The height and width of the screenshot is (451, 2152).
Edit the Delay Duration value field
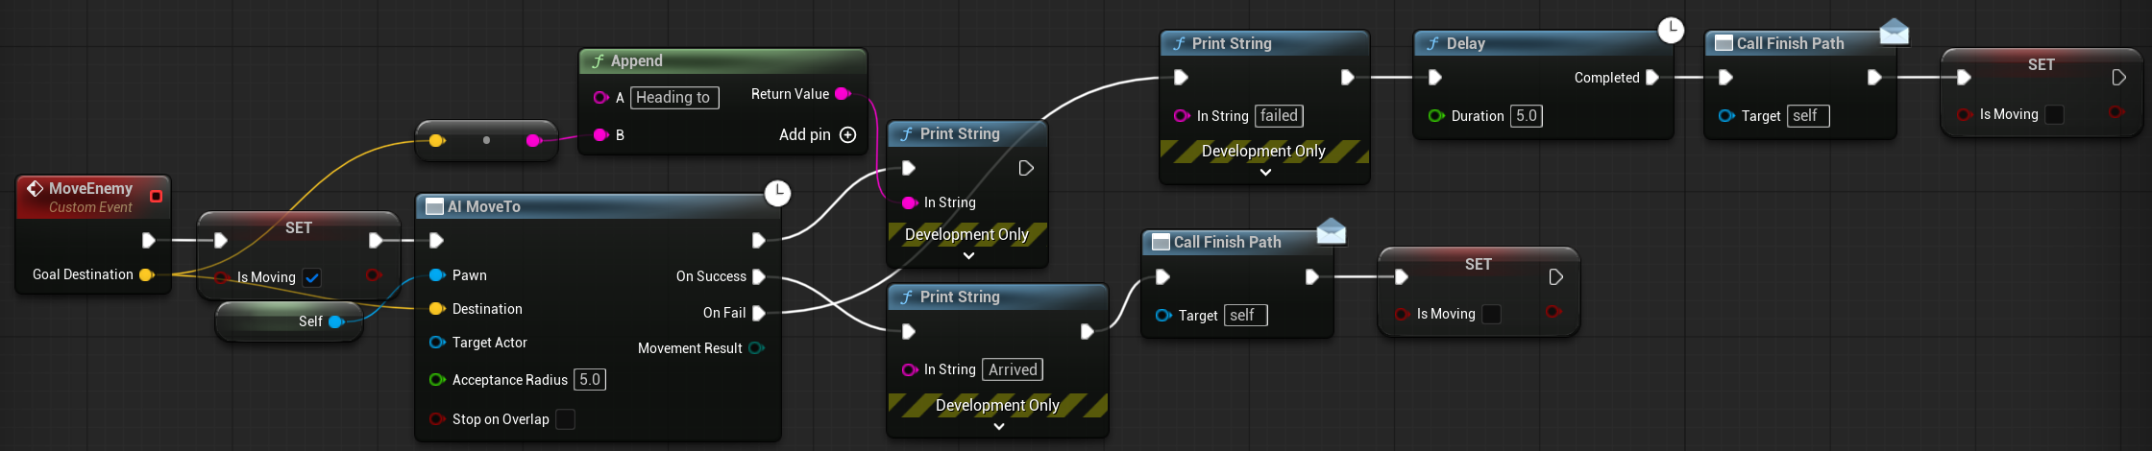pyautogui.click(x=1526, y=116)
